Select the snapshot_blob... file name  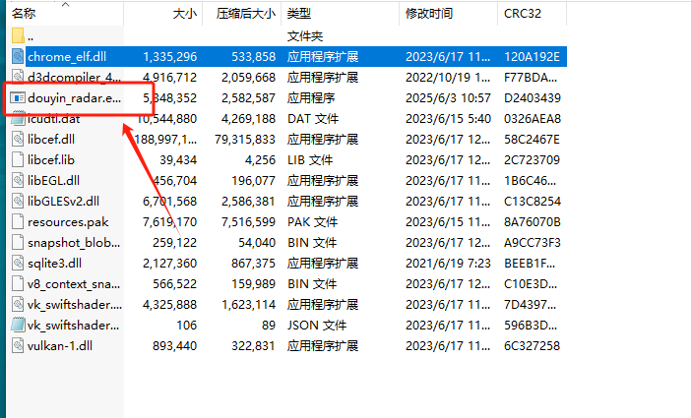(74, 243)
